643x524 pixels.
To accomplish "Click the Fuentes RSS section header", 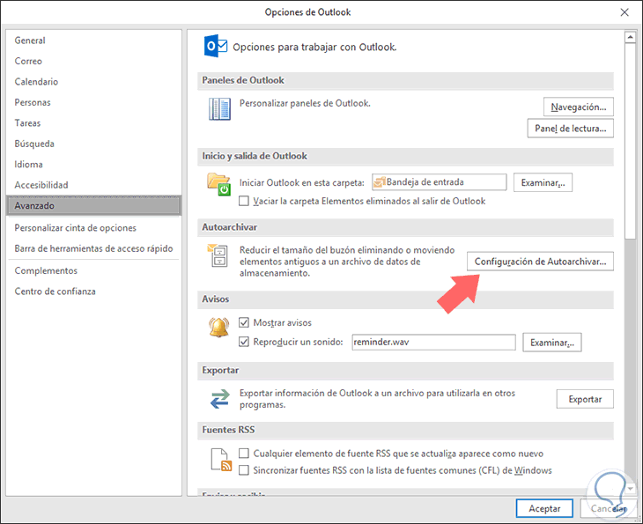I will 405,430.
